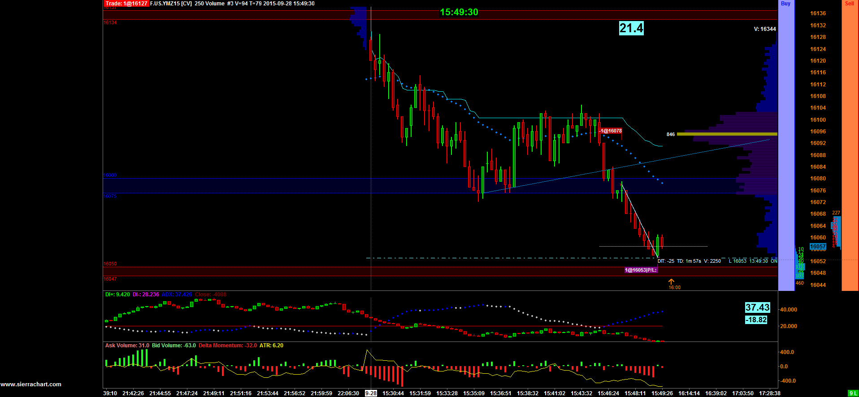
Task: Click the 460 bid depth total
Action: tap(800, 283)
